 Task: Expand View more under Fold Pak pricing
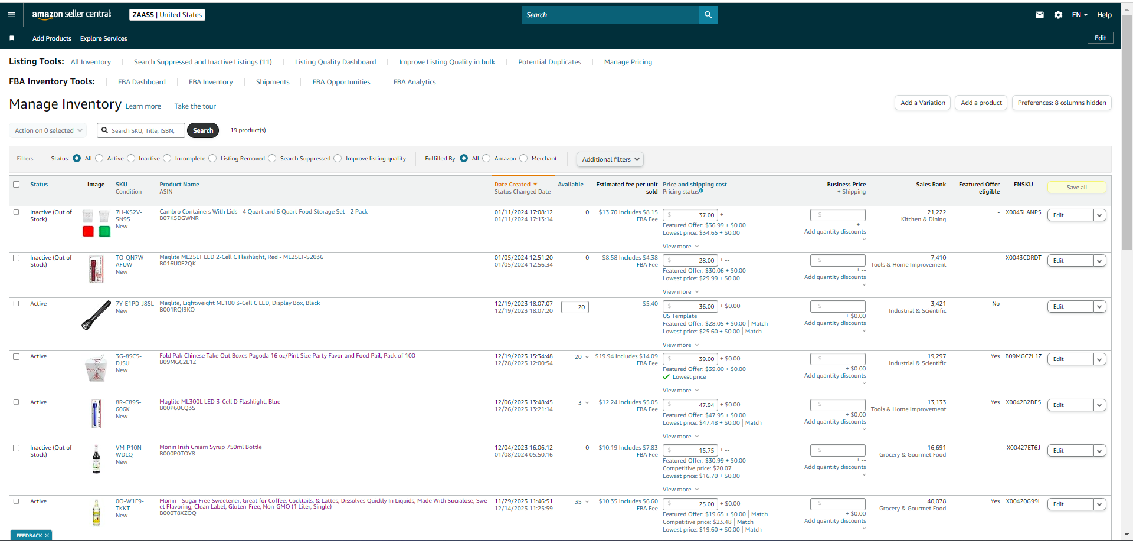[680, 391]
